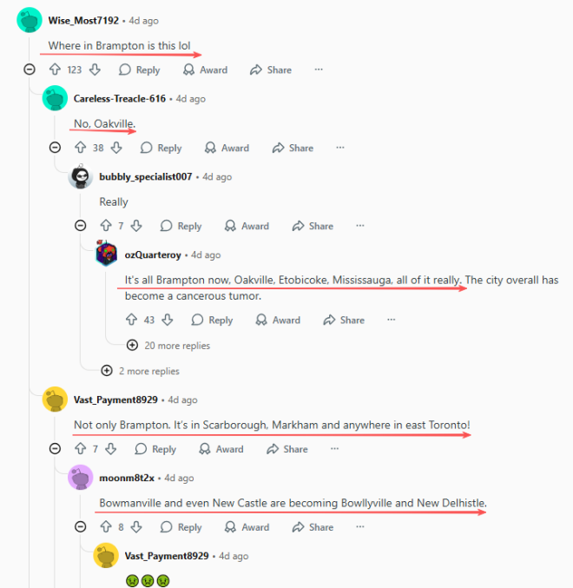Collapse Wise_Most7192's comment thread
Viewport: 573px width, 588px height.
point(30,69)
